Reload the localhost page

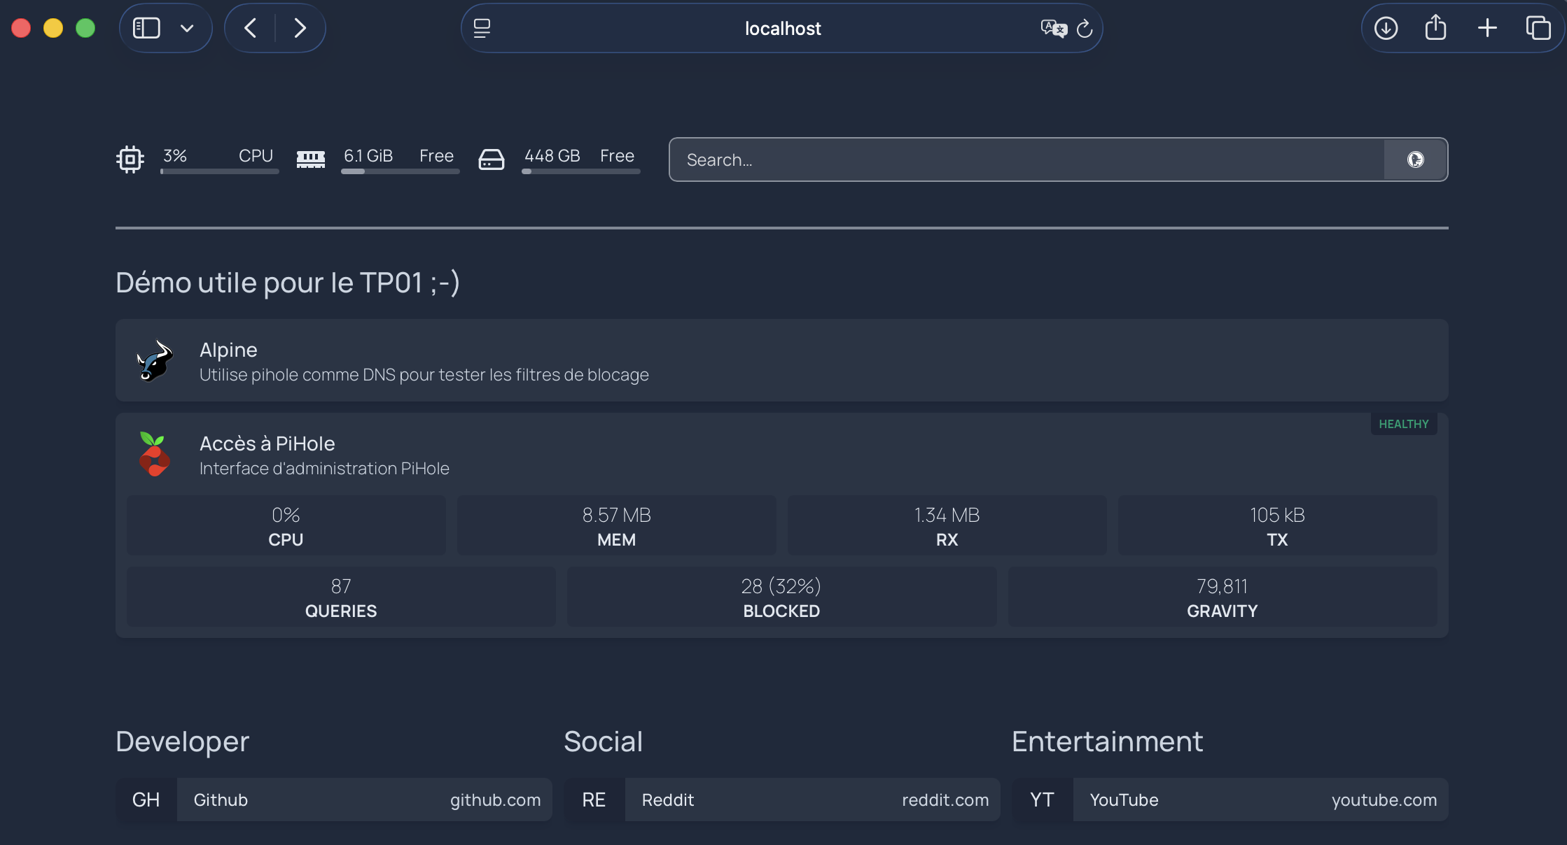click(x=1084, y=29)
